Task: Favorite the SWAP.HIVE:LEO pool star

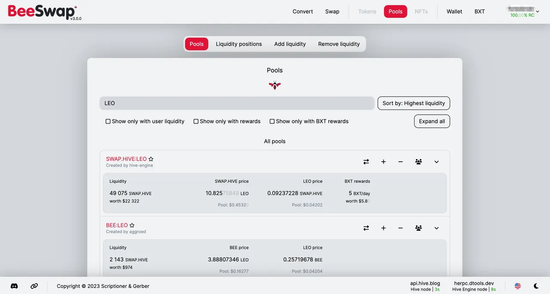Action: [x=151, y=159]
